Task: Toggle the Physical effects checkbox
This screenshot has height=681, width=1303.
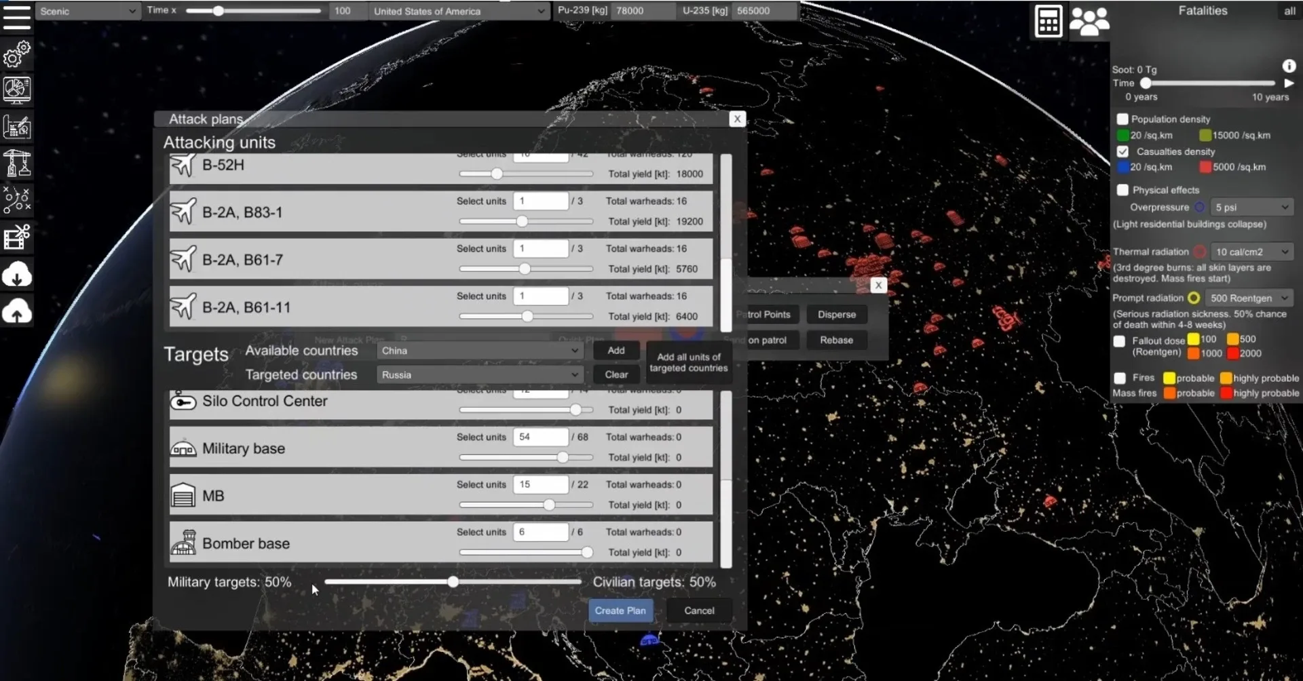Action: [x=1122, y=191]
